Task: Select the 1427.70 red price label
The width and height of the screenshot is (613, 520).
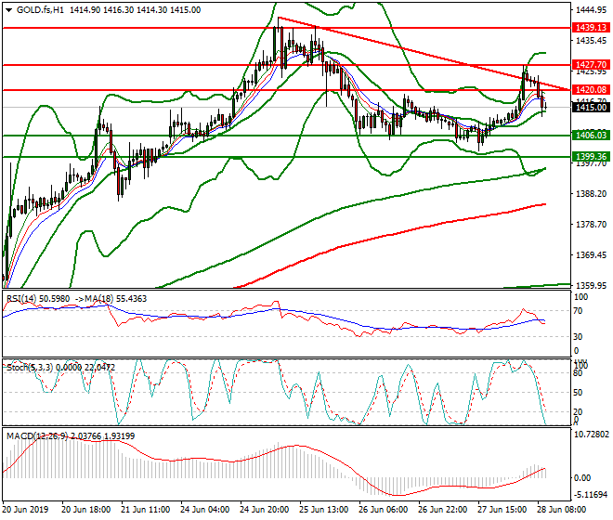Action: 591,64
